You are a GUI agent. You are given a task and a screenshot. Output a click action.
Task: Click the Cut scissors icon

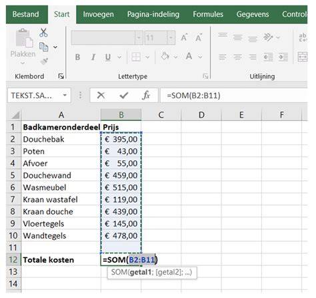[43, 33]
